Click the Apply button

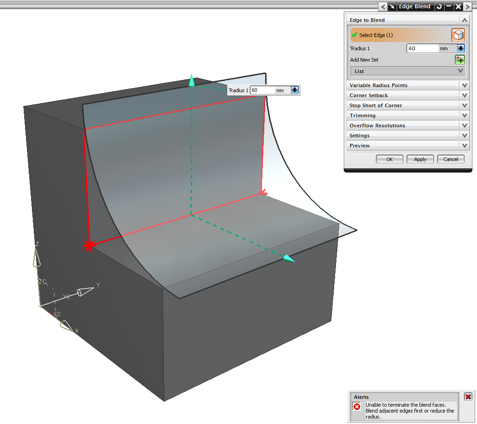point(420,159)
